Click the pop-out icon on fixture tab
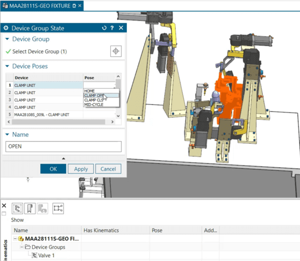The width and height of the screenshot is (300, 261). (x=74, y=6)
